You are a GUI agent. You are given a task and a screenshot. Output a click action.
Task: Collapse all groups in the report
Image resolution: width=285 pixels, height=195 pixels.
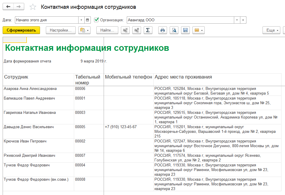tap(125, 30)
